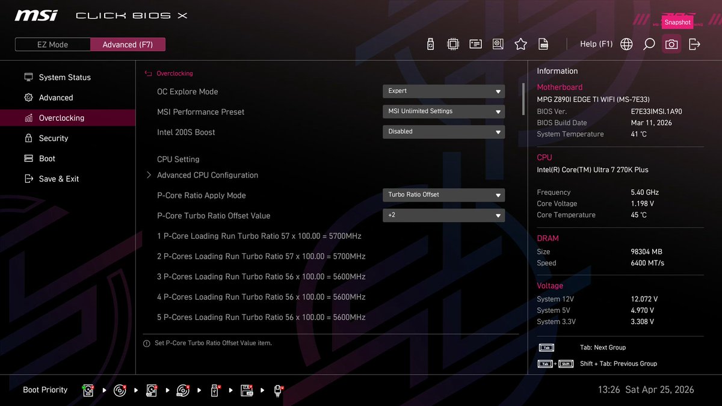Click Core Voltage value 1.198 V
The width and height of the screenshot is (722, 406).
point(642,204)
